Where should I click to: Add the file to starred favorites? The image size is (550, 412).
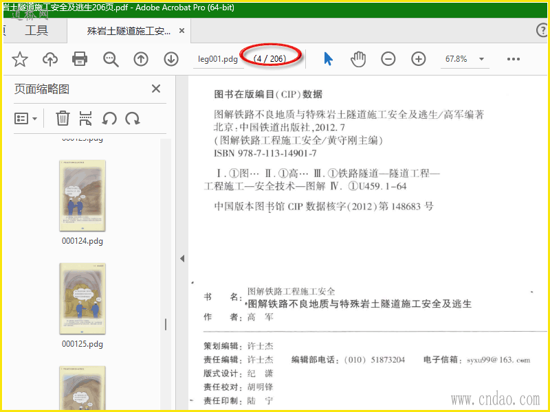(20, 59)
